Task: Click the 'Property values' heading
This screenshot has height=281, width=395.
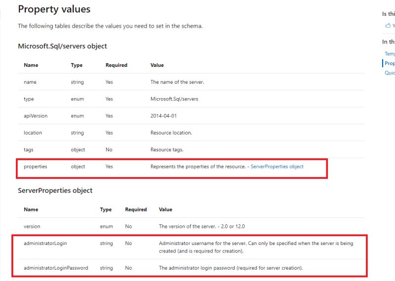Action: pyautogui.click(x=54, y=9)
